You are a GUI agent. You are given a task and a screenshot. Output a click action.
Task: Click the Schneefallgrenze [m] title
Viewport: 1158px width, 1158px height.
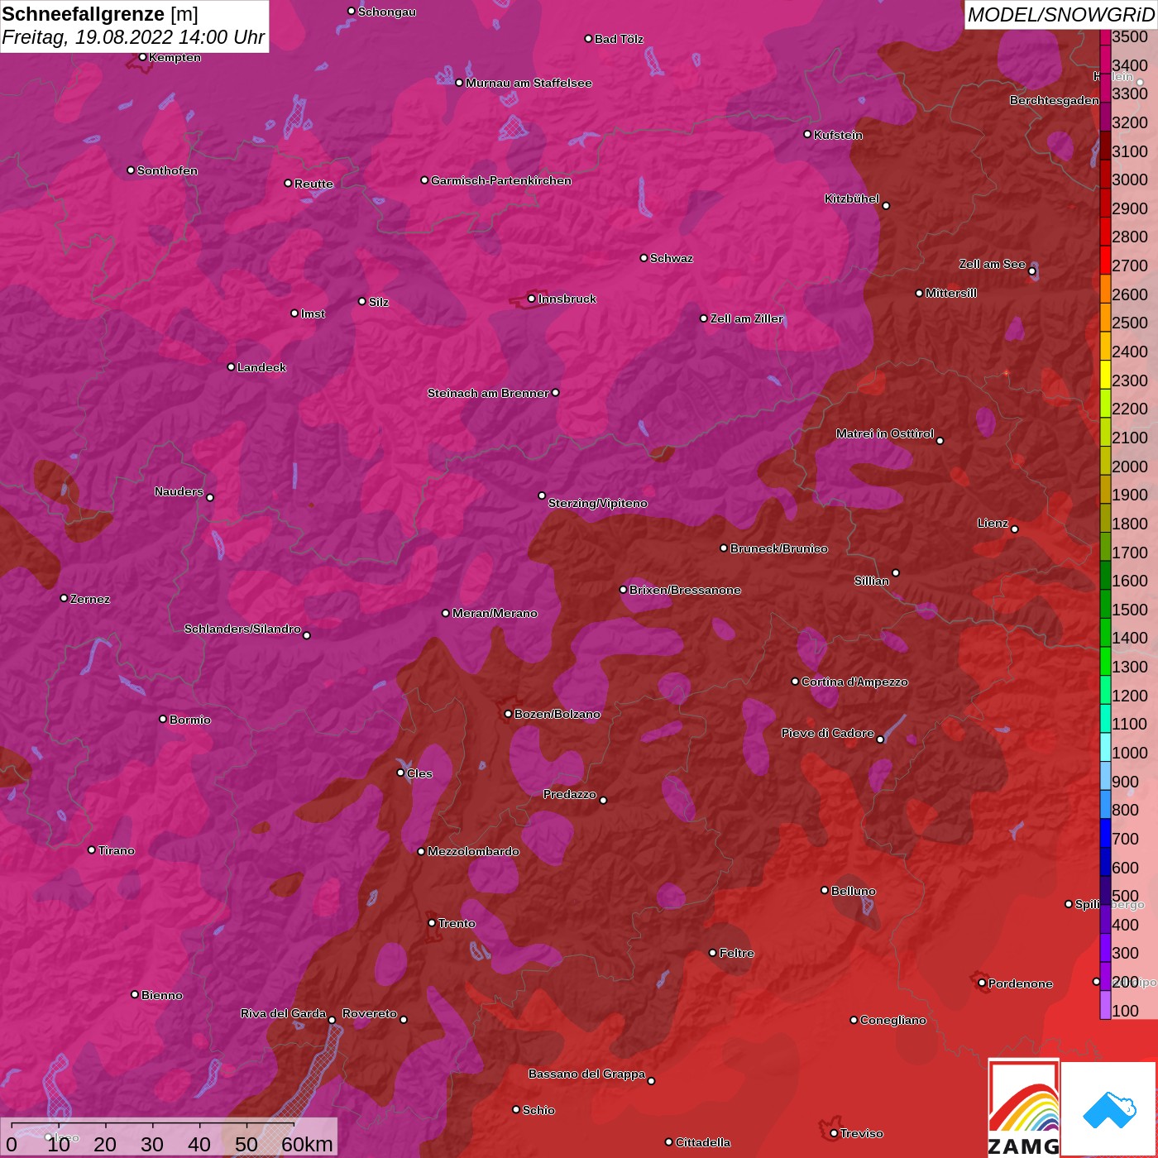100,15
